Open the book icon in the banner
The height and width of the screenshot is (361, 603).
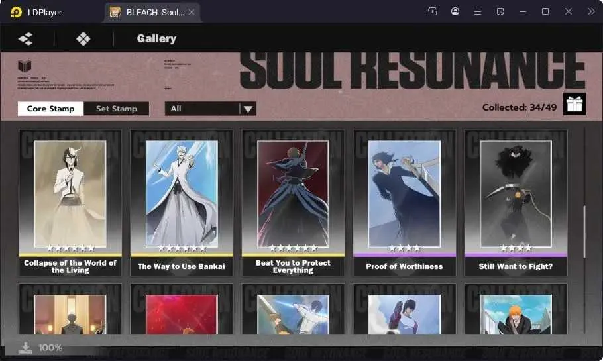tap(25, 66)
